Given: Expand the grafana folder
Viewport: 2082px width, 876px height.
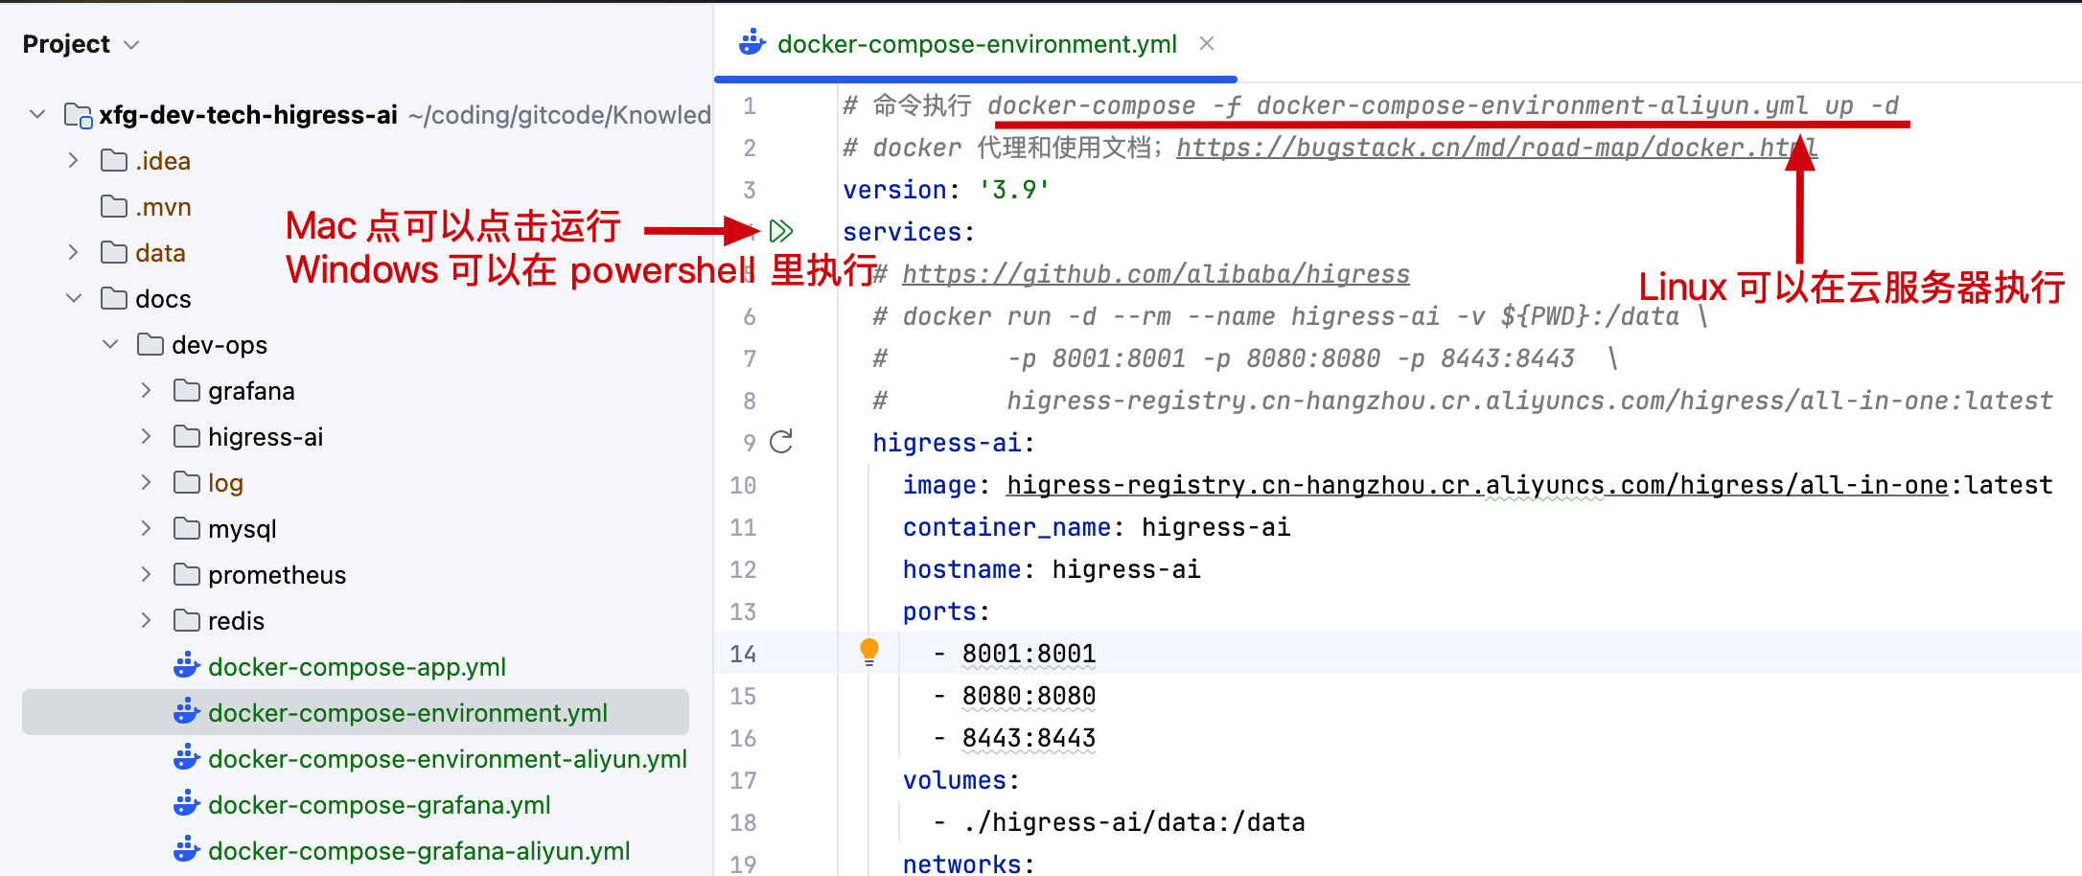Looking at the screenshot, I should click(146, 390).
